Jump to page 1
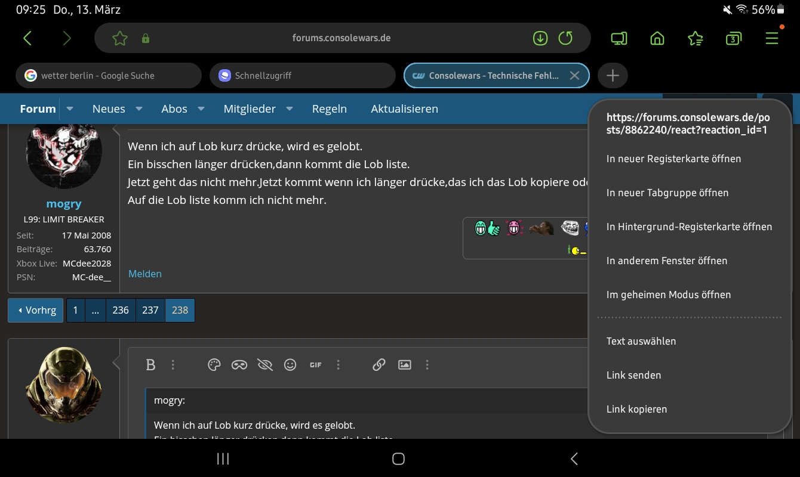Viewport: 800px width, 477px height. pyautogui.click(x=75, y=310)
